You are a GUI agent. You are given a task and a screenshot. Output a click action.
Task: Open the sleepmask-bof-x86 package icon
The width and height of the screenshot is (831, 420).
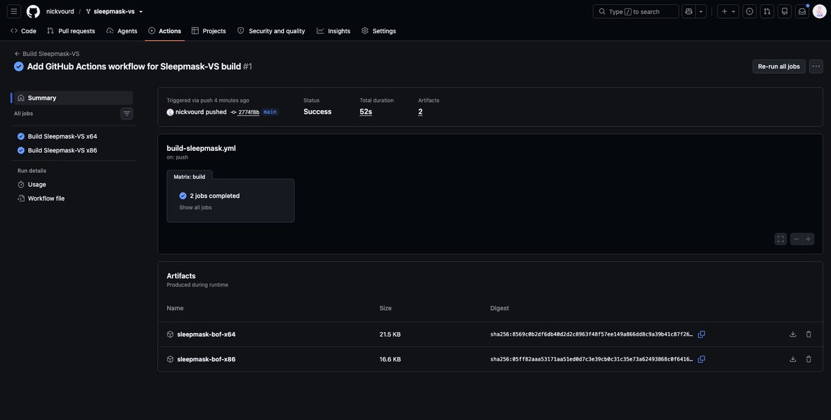(x=170, y=359)
